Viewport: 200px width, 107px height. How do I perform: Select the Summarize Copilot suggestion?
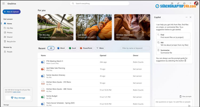173,51
